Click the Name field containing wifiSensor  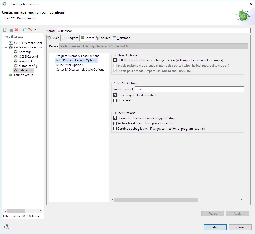153,31
